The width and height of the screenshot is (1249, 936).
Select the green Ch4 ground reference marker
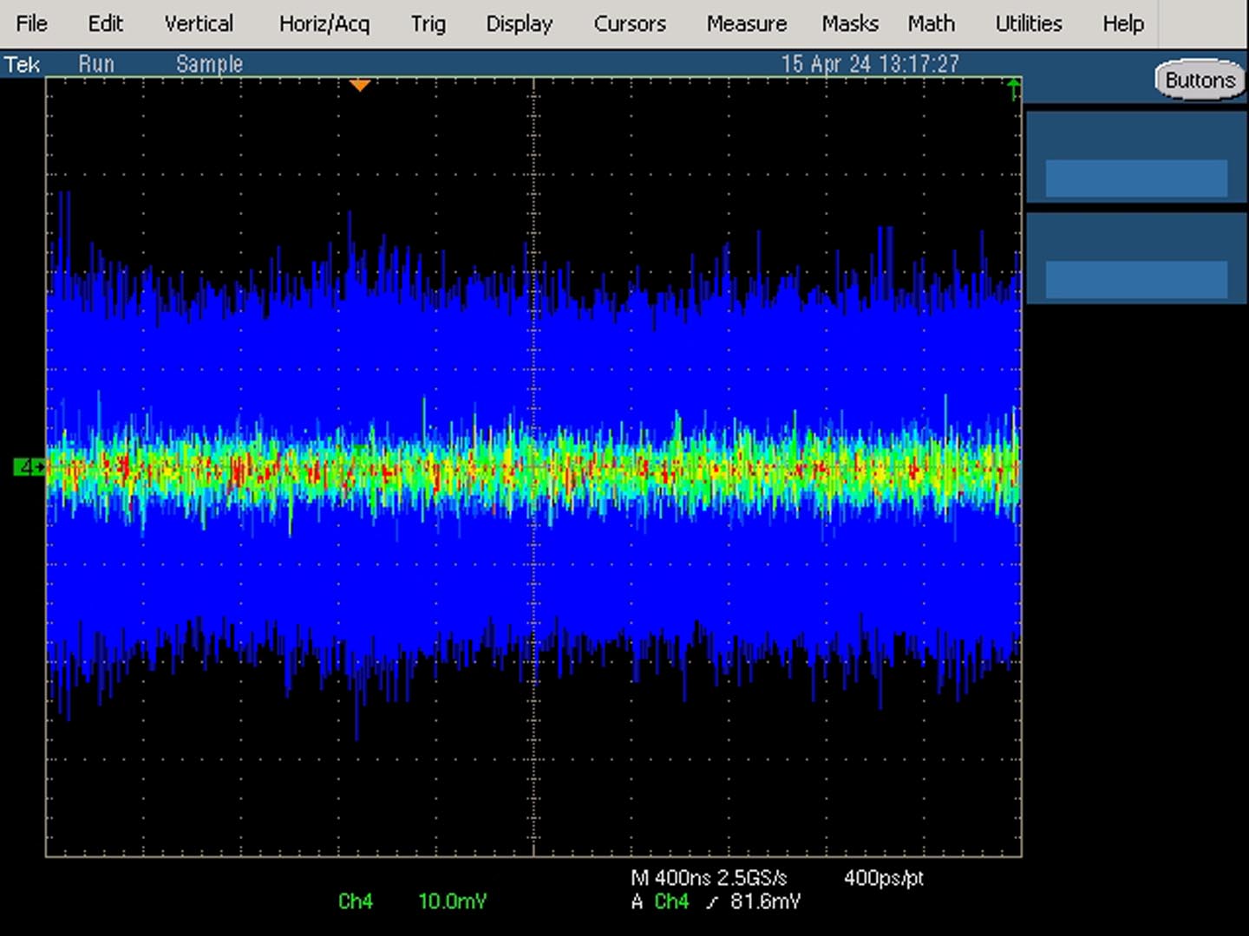(29, 467)
